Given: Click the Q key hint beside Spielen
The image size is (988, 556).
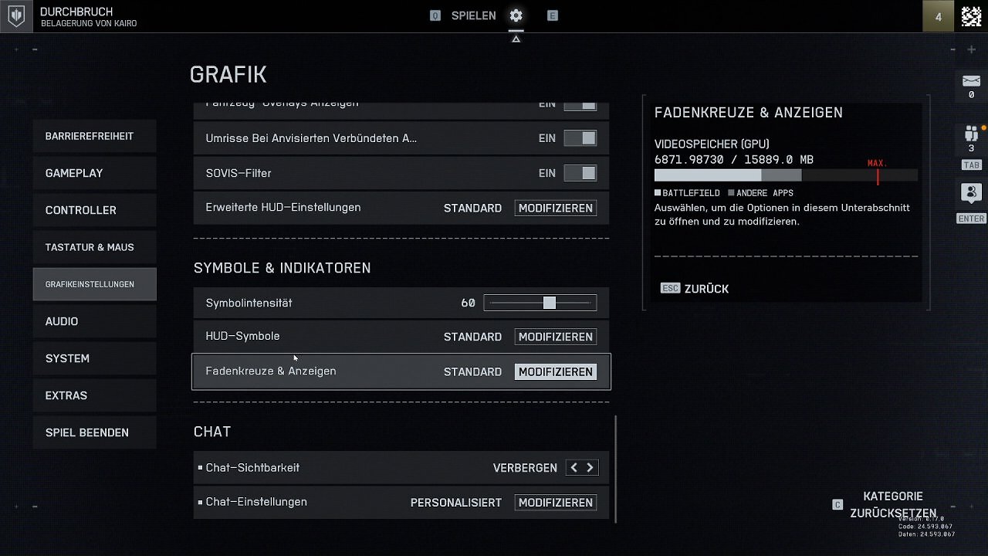Looking at the screenshot, I should pos(435,15).
